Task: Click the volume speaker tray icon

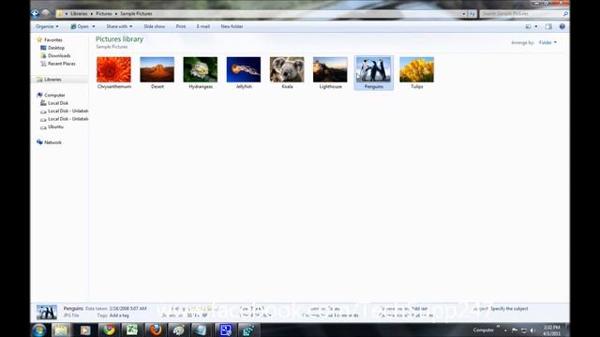Action: tap(532, 330)
